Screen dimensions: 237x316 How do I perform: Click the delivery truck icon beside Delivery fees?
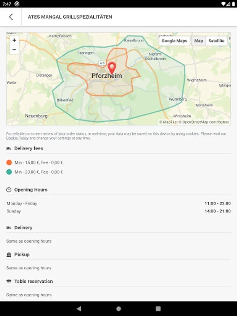click(9, 149)
